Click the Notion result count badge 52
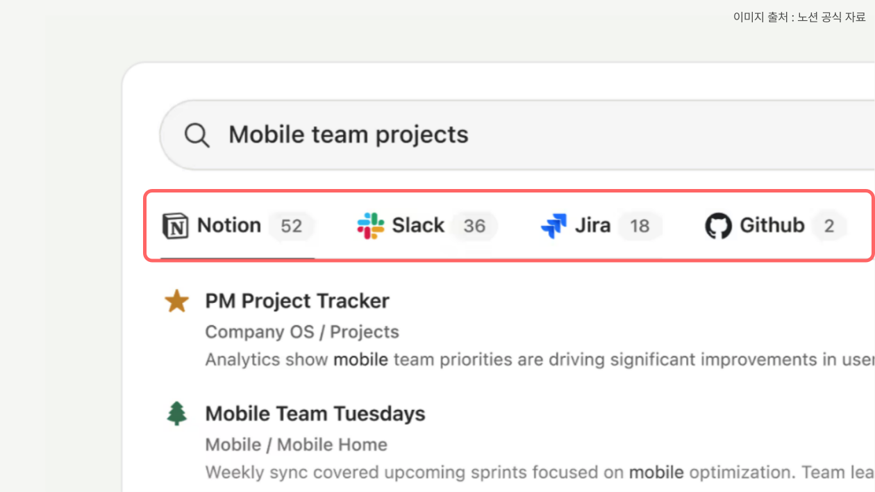This screenshot has height=492, width=875. coord(292,226)
